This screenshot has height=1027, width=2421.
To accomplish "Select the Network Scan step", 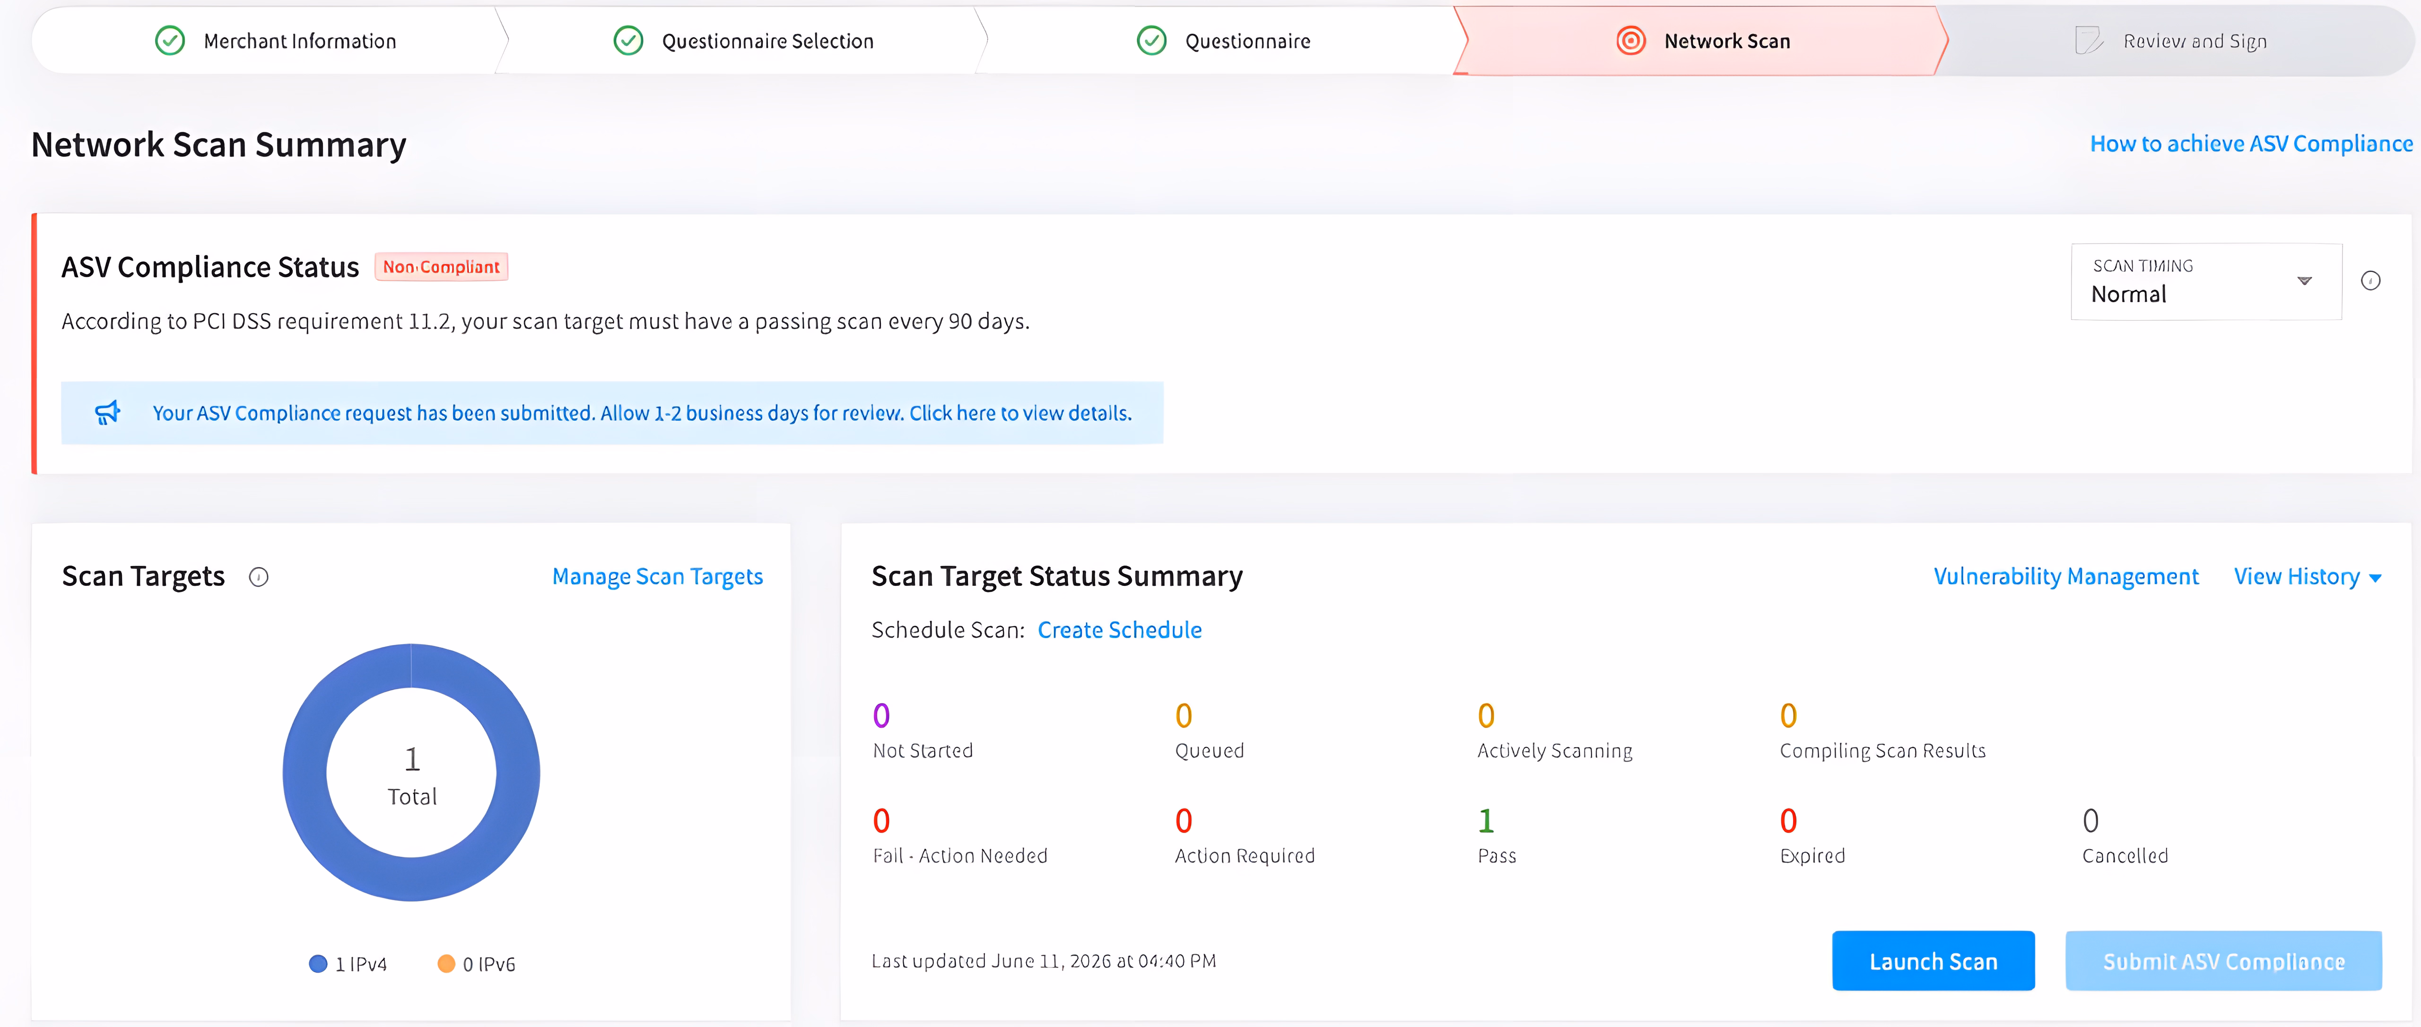I will click(x=1701, y=41).
